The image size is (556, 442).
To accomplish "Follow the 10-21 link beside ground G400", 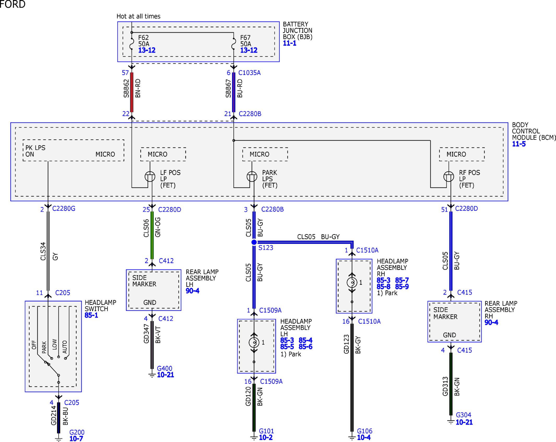I will [x=165, y=375].
